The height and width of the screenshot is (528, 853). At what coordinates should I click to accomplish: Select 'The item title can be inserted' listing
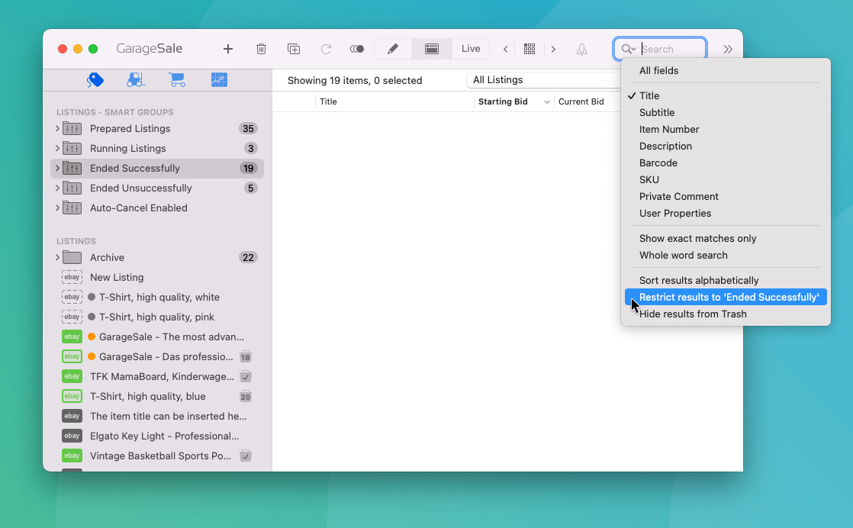pyautogui.click(x=157, y=416)
